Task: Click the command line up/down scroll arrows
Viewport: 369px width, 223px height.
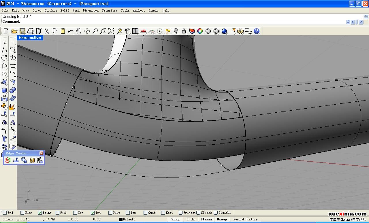Action: [348, 22]
